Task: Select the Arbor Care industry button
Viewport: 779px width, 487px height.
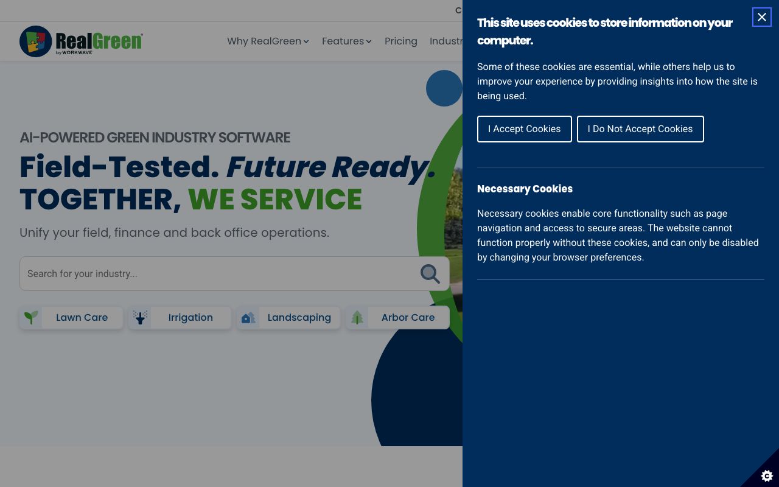Action: tap(397, 317)
